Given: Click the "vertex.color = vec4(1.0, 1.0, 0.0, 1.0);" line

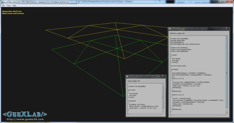Looking at the screenshot, I should click(x=143, y=108).
